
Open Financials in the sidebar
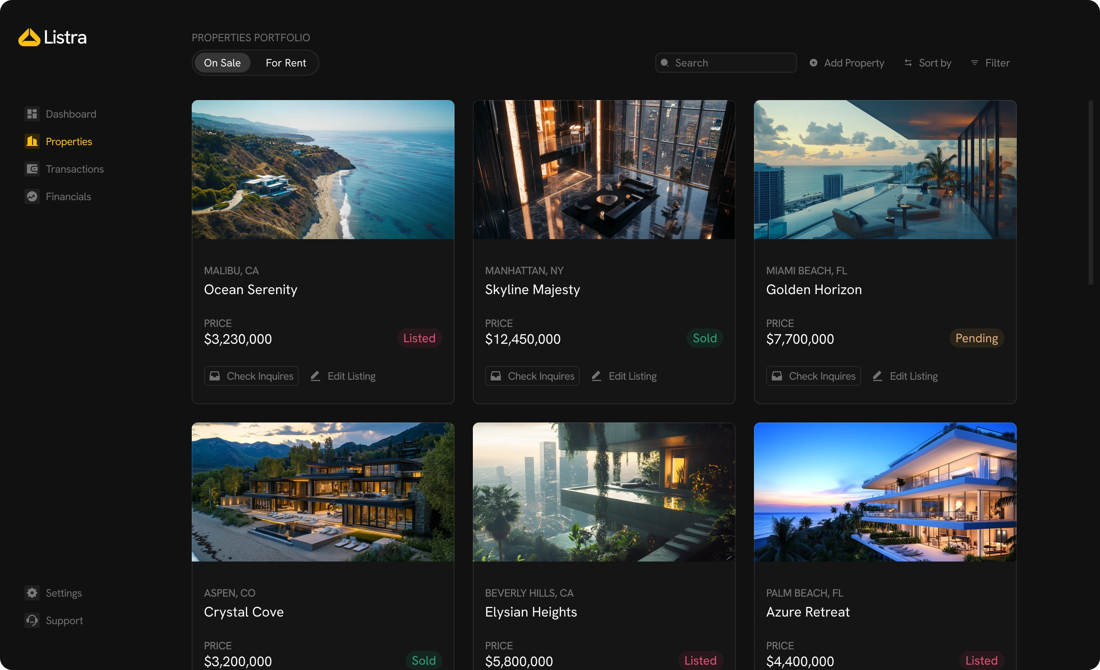click(58, 196)
